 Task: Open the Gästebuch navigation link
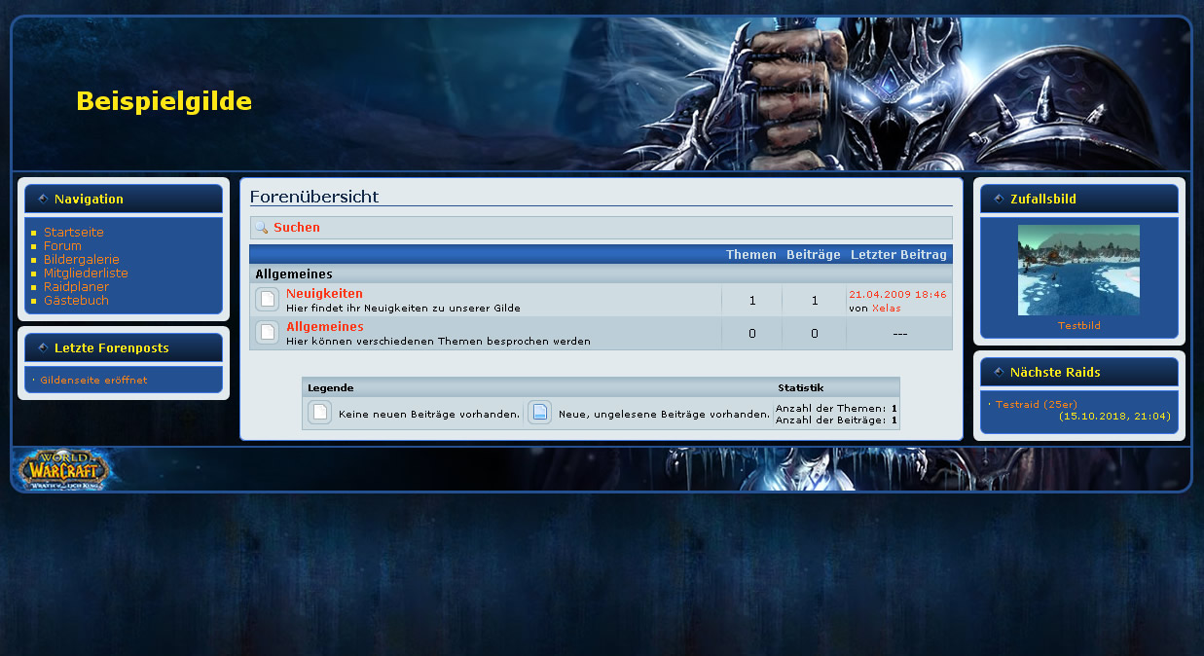(x=76, y=301)
